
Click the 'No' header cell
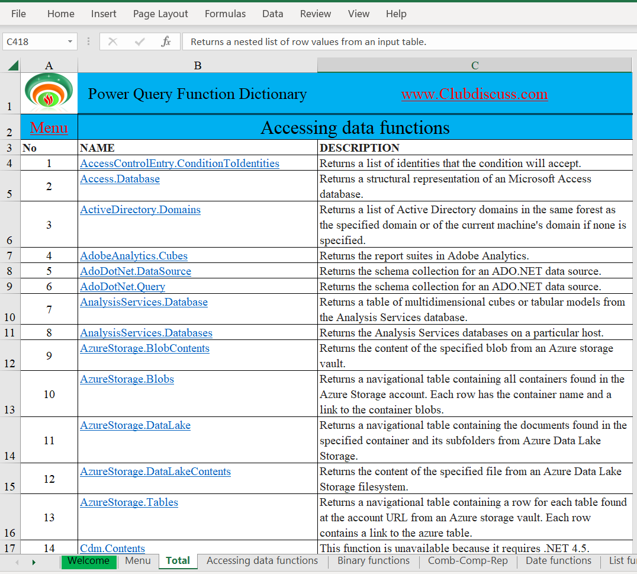(x=49, y=147)
